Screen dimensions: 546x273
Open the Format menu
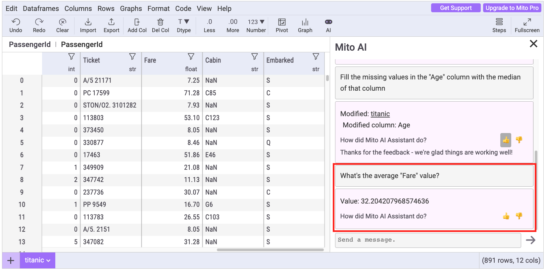(158, 9)
